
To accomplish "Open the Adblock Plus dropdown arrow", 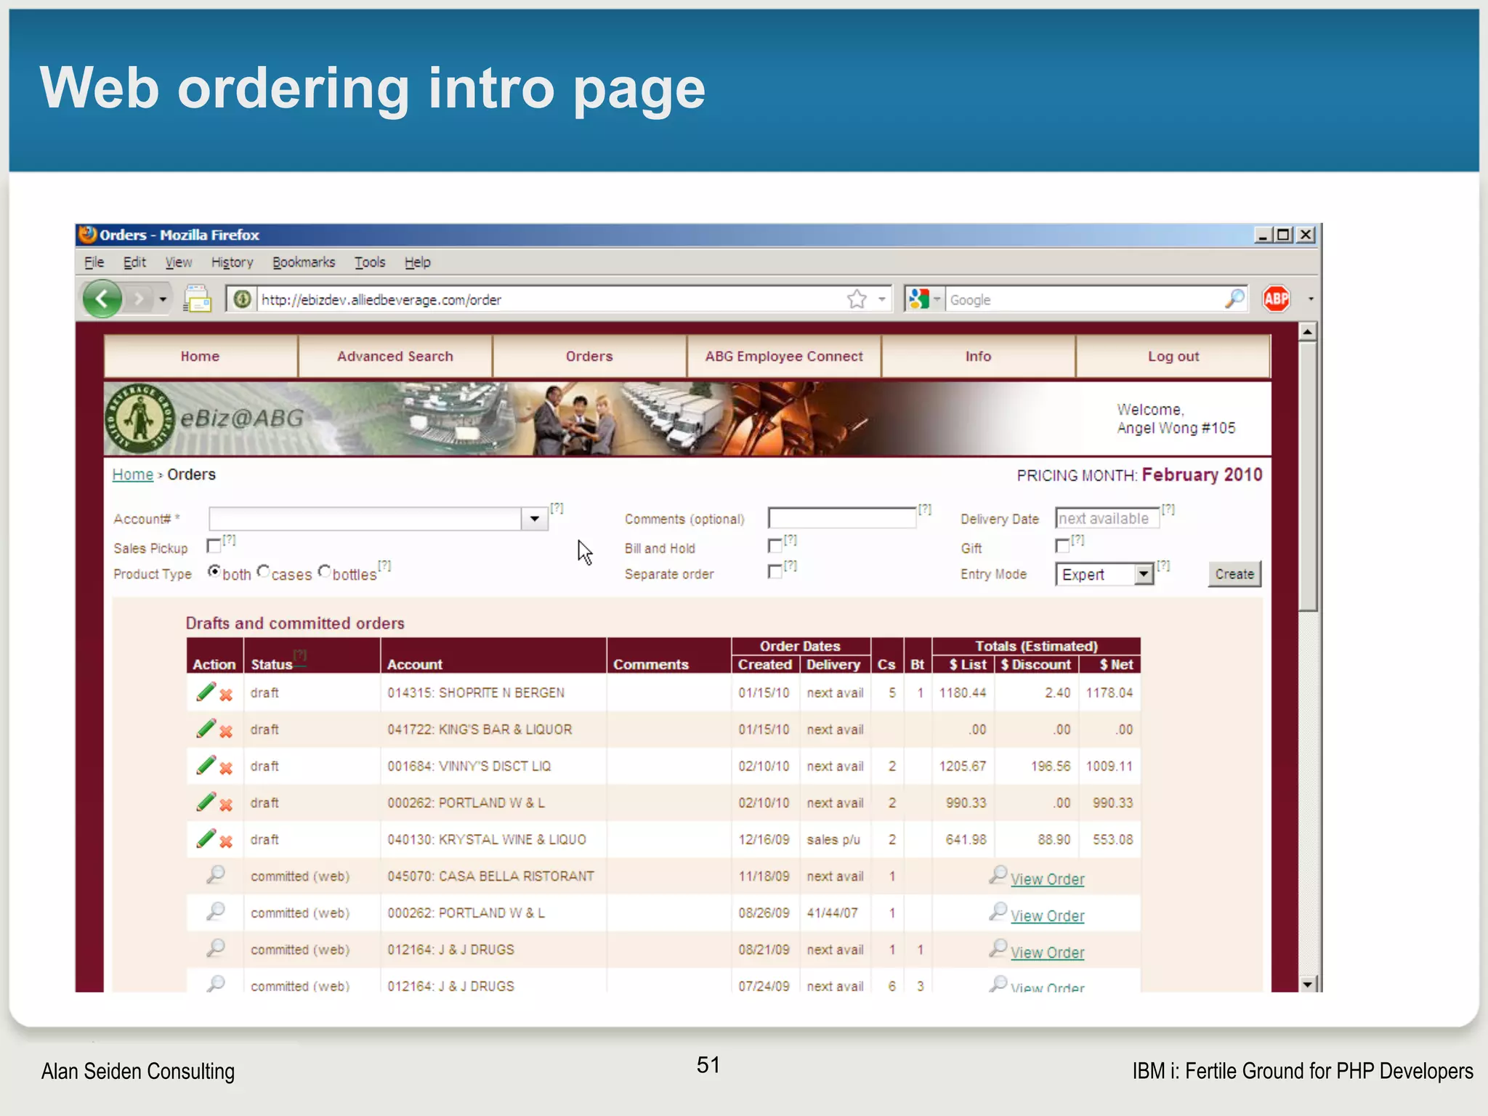I will click(x=1311, y=299).
